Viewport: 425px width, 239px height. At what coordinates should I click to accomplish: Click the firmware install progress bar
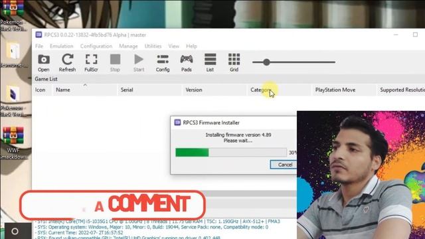[231, 152]
